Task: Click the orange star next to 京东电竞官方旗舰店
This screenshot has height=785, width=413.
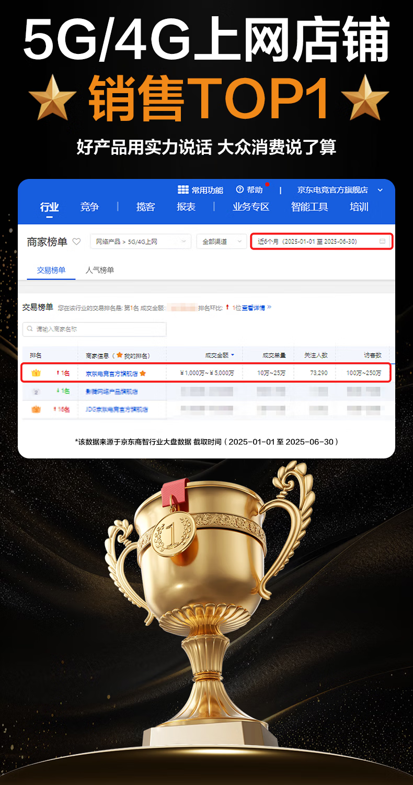Action: (x=143, y=374)
